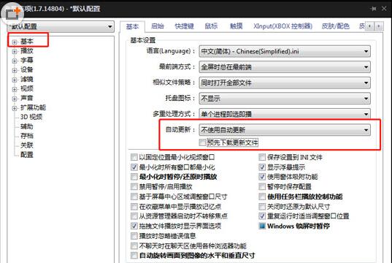Screen dimensions: 392x263
Task: Enable 暂停时保存配置 checkbox
Action: (262, 186)
